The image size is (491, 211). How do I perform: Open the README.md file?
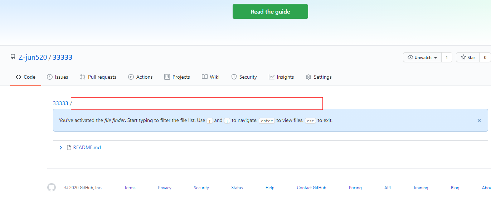(x=87, y=147)
